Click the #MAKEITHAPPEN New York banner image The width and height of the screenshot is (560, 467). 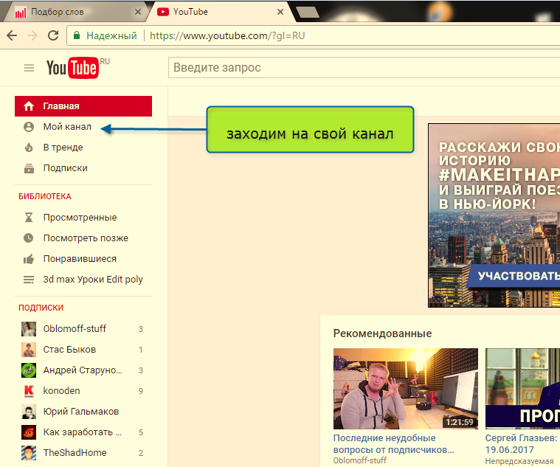494,215
